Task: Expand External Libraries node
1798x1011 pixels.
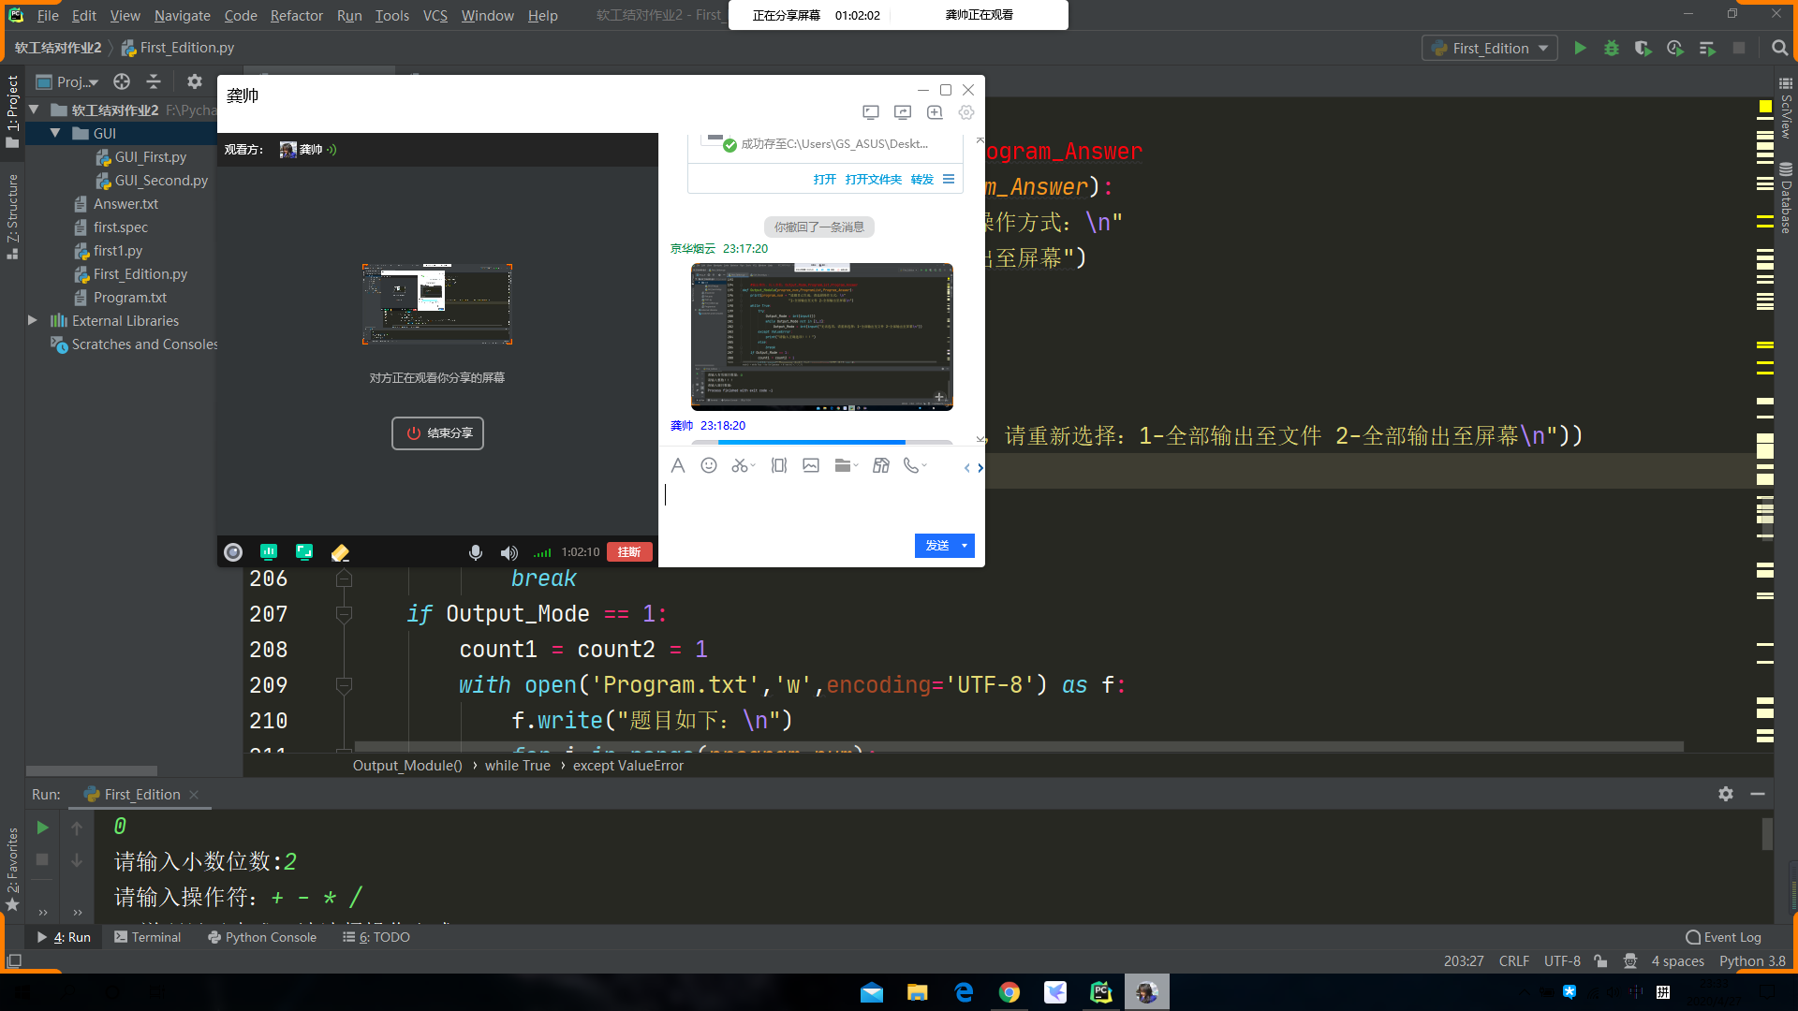Action: (33, 320)
